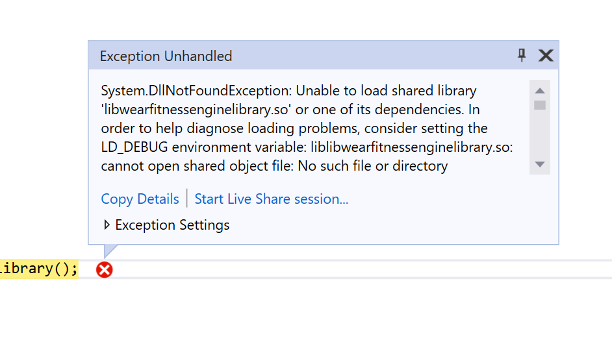The image size is (612, 340).
Task: Click the red error icon beside the code
Action: (104, 269)
